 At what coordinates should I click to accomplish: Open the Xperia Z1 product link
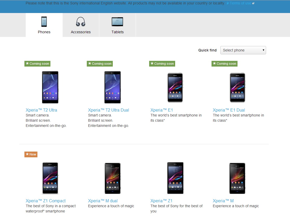[161, 201]
